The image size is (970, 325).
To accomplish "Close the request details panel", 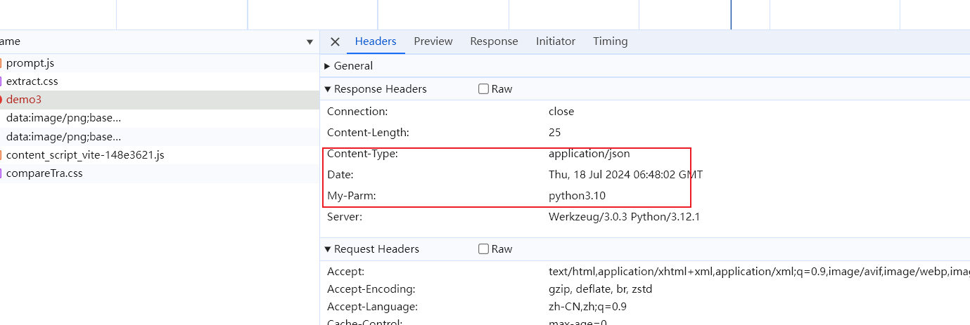I will pyautogui.click(x=335, y=41).
